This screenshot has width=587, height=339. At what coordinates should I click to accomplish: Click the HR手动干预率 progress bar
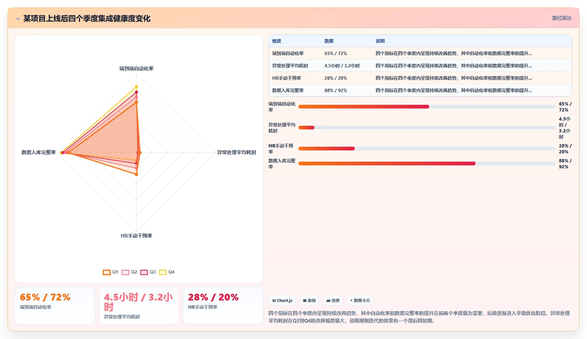(x=427, y=149)
